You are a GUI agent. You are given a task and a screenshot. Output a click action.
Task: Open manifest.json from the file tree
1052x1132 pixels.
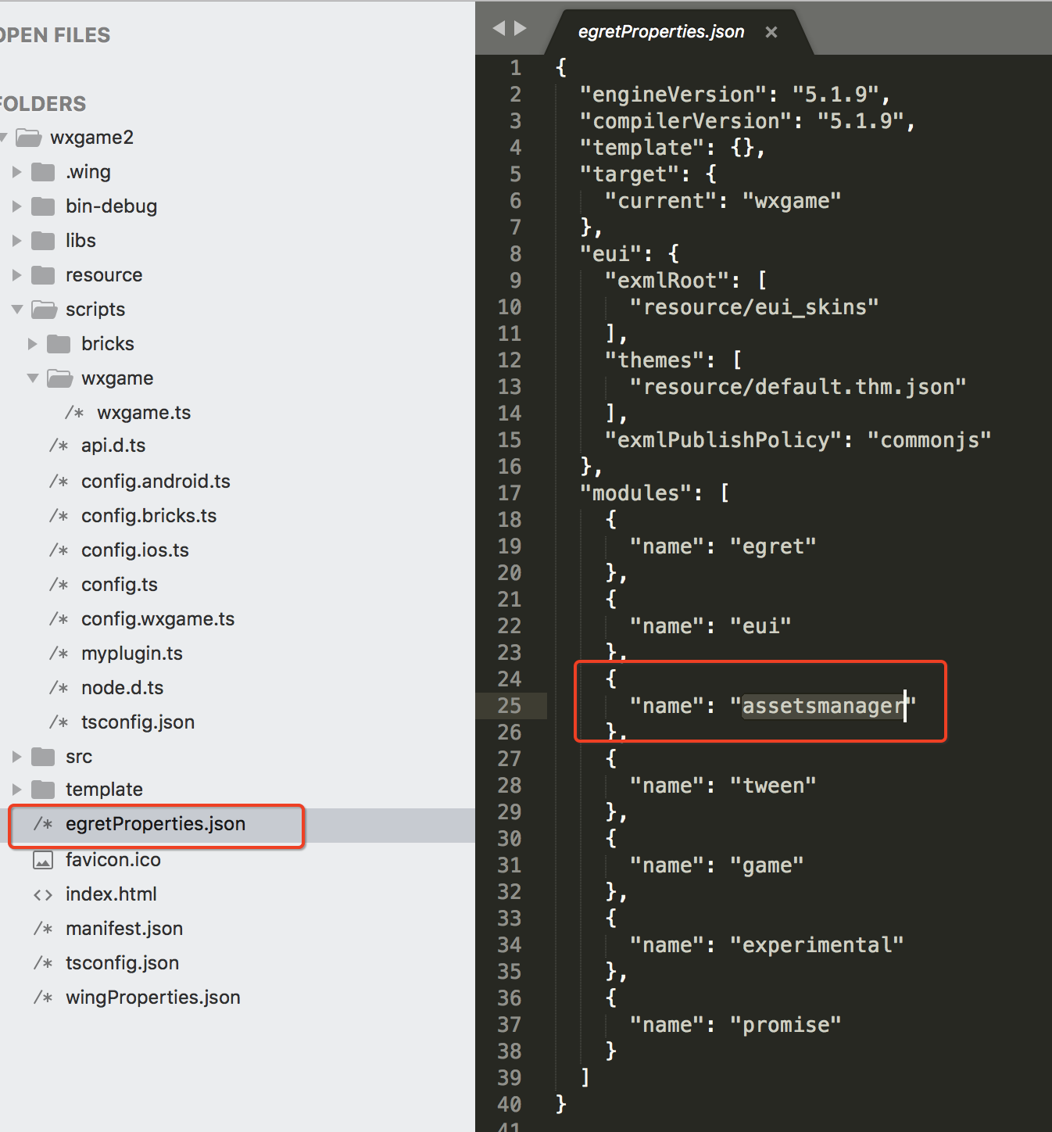click(x=124, y=929)
